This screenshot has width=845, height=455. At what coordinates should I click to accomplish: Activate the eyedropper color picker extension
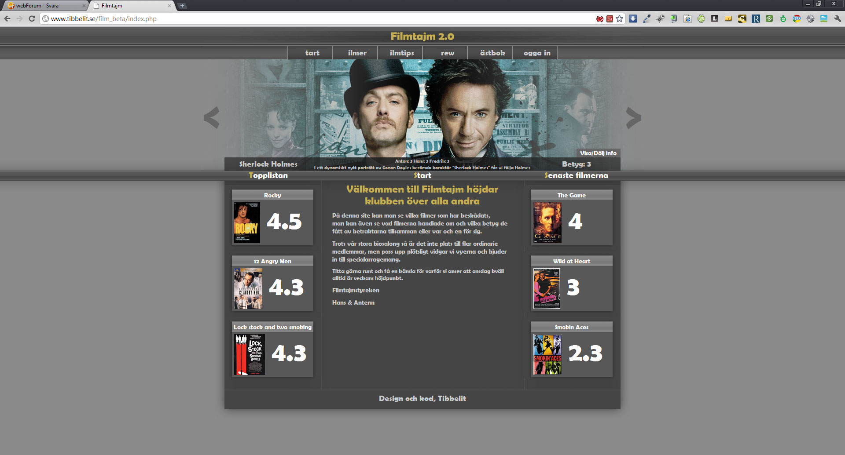[647, 19]
